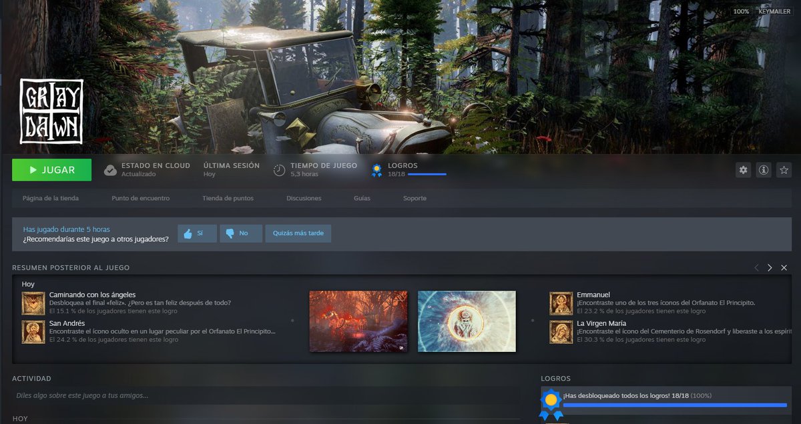The image size is (801, 424).
Task: Open the game info icon
Action: coord(764,170)
